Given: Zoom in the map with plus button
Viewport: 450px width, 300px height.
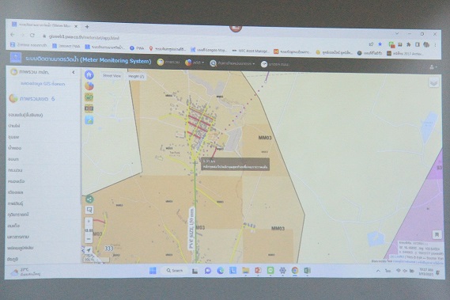Looking at the screenshot, I should (x=89, y=222).
